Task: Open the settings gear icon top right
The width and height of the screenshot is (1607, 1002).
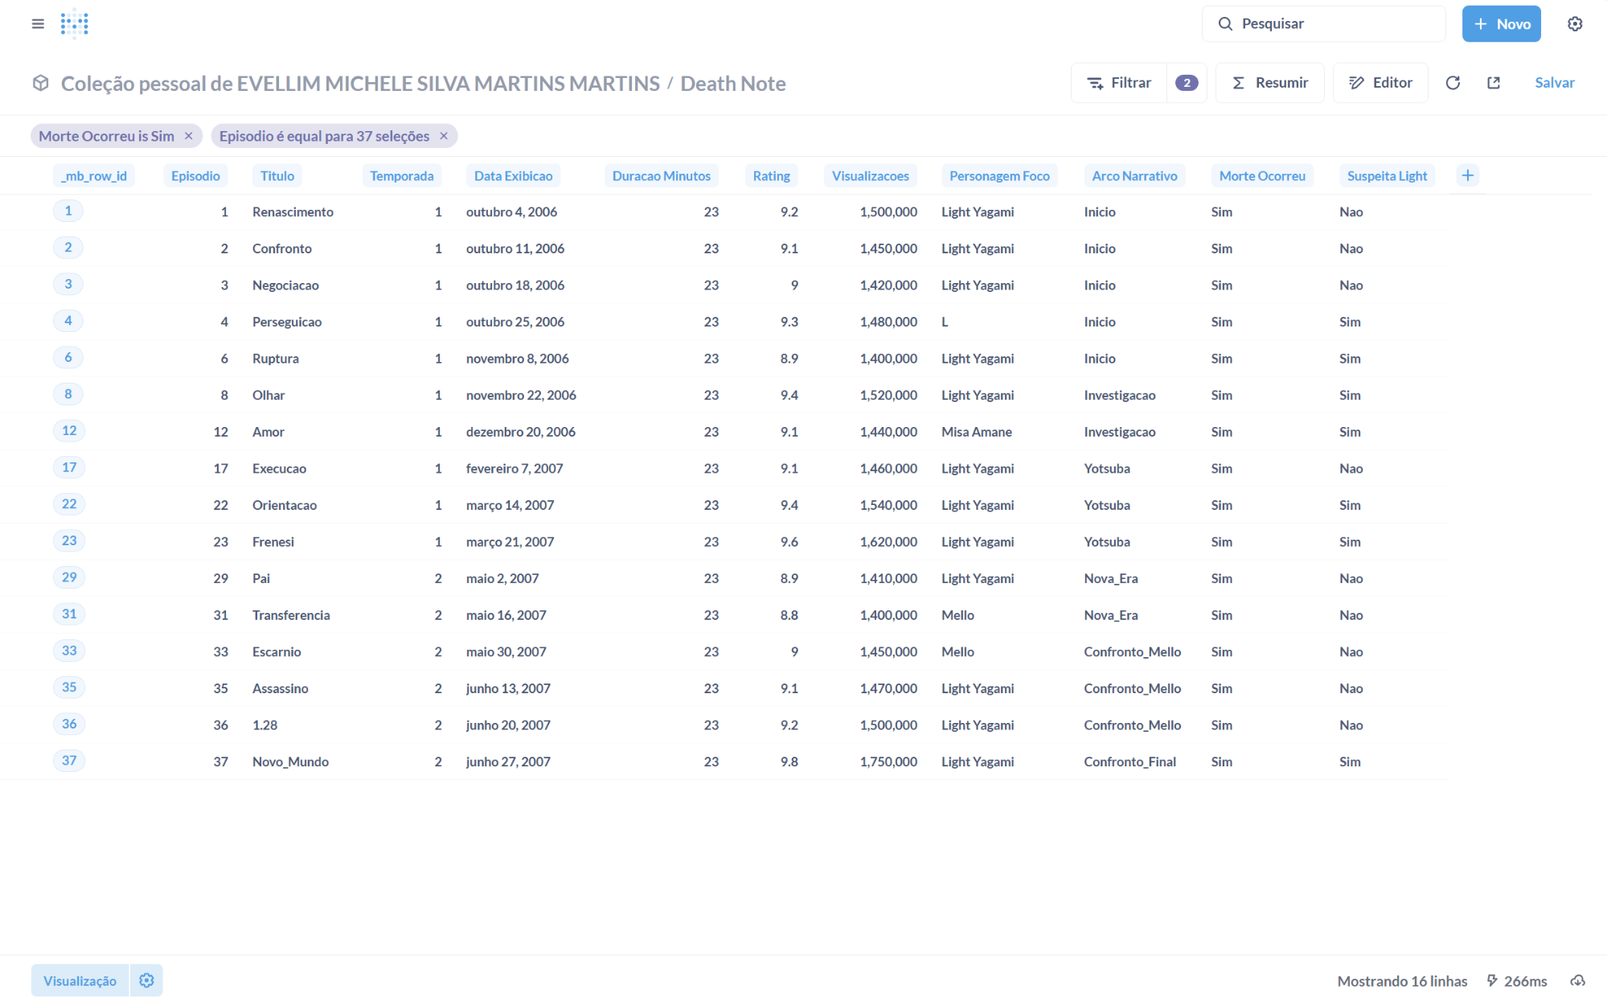Action: click(x=1574, y=24)
